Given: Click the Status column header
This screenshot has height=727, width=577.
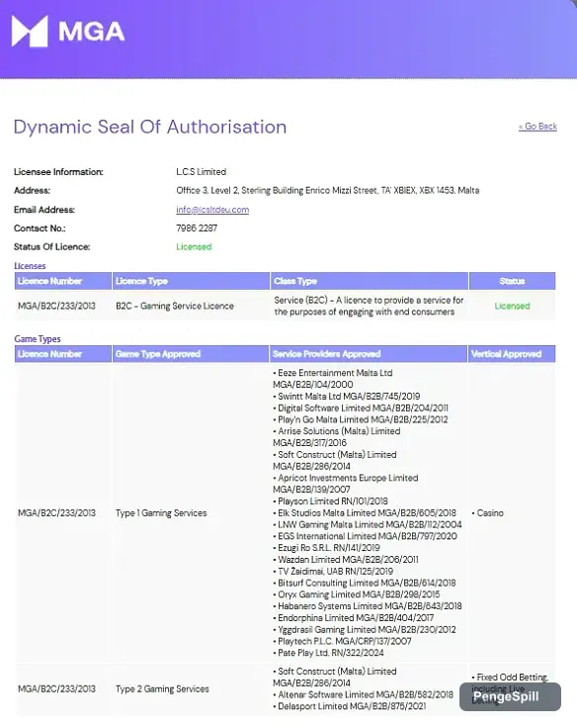Looking at the screenshot, I should (x=512, y=281).
